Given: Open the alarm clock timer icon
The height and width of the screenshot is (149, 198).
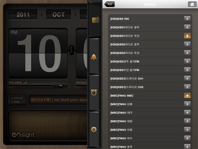Looking at the screenshot, I should coord(94,92).
